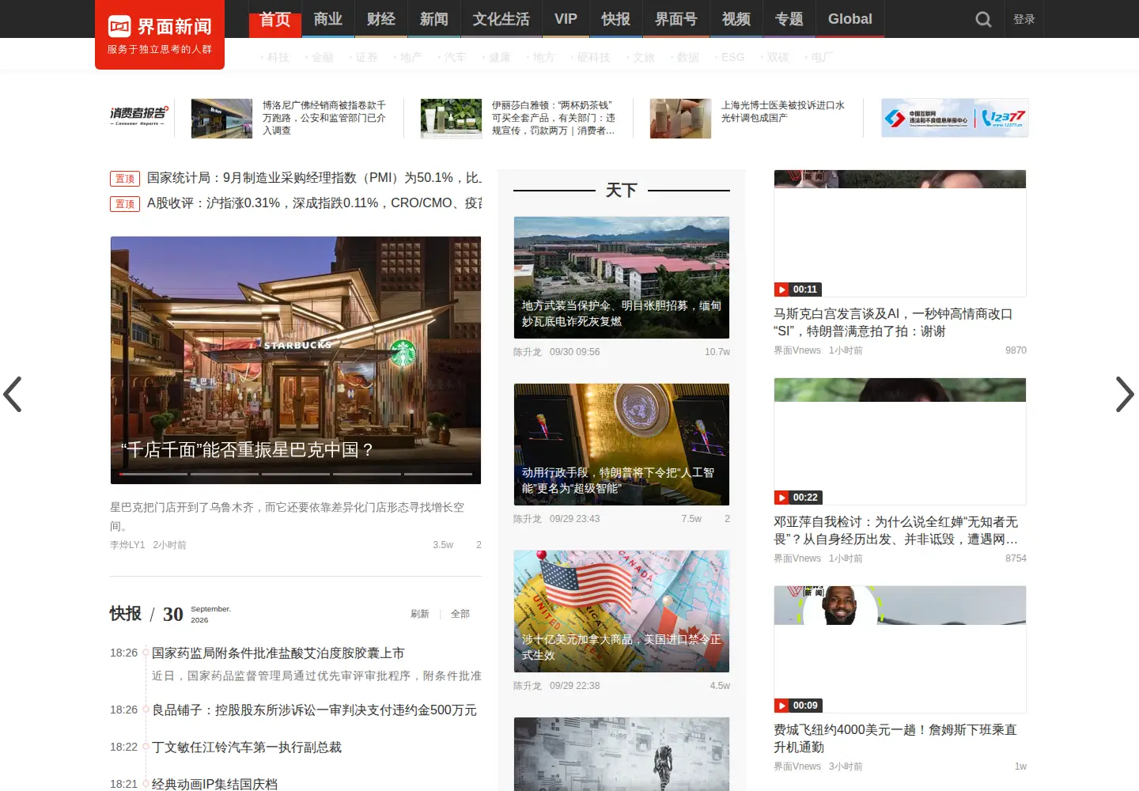Open the 加拿大商品进口禁令 article image

tap(622, 611)
